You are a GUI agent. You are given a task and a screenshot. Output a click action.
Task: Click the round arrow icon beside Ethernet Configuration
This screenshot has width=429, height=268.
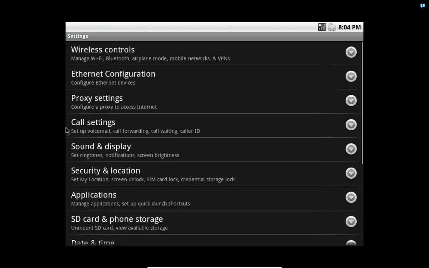(x=351, y=77)
